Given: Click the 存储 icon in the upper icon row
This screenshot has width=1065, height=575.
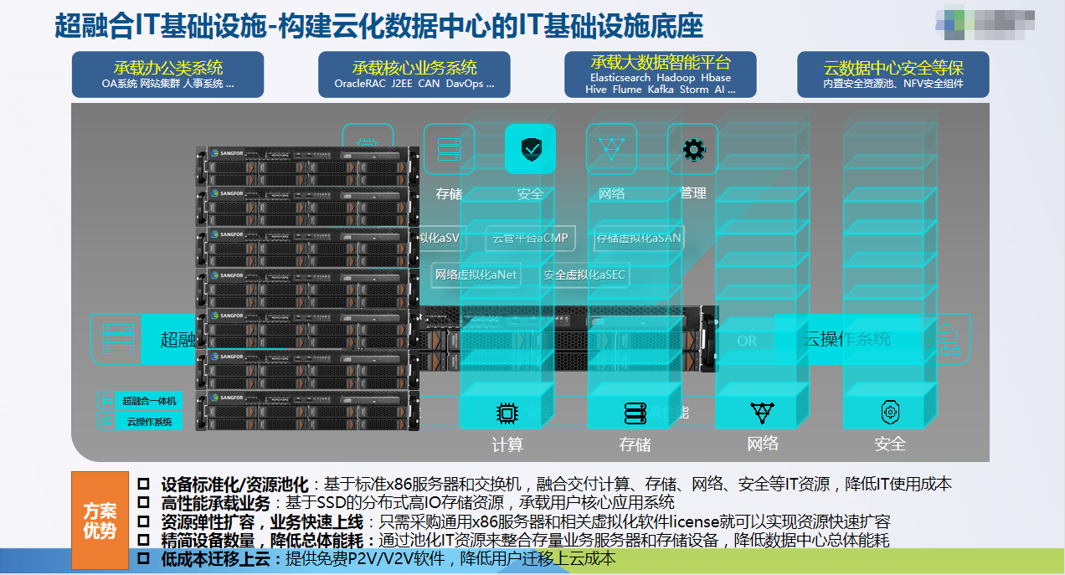Looking at the screenshot, I should (449, 149).
